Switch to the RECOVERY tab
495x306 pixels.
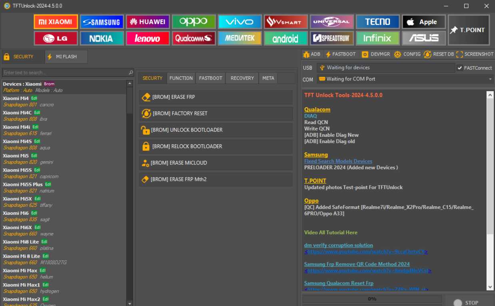tap(242, 78)
